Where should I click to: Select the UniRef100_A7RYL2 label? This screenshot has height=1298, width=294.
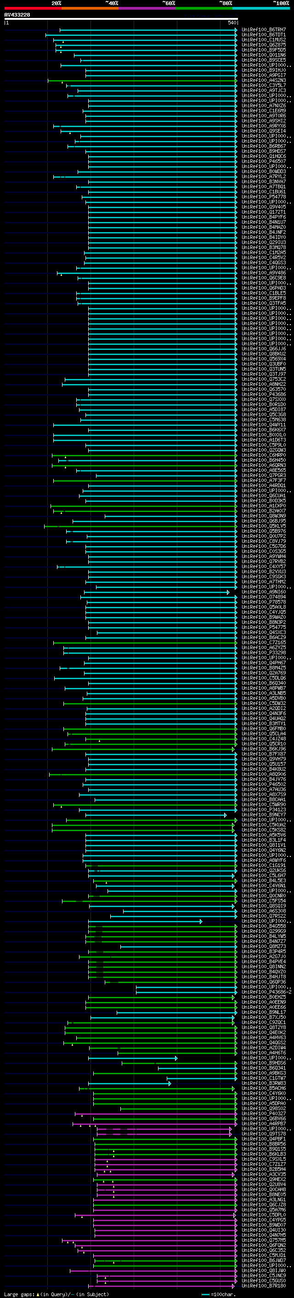pos(263,176)
